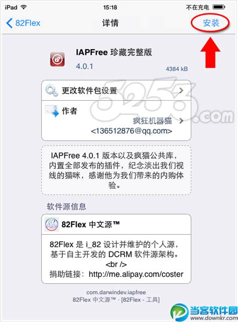Tap the 82Flex source logo icon

[x=51, y=224]
